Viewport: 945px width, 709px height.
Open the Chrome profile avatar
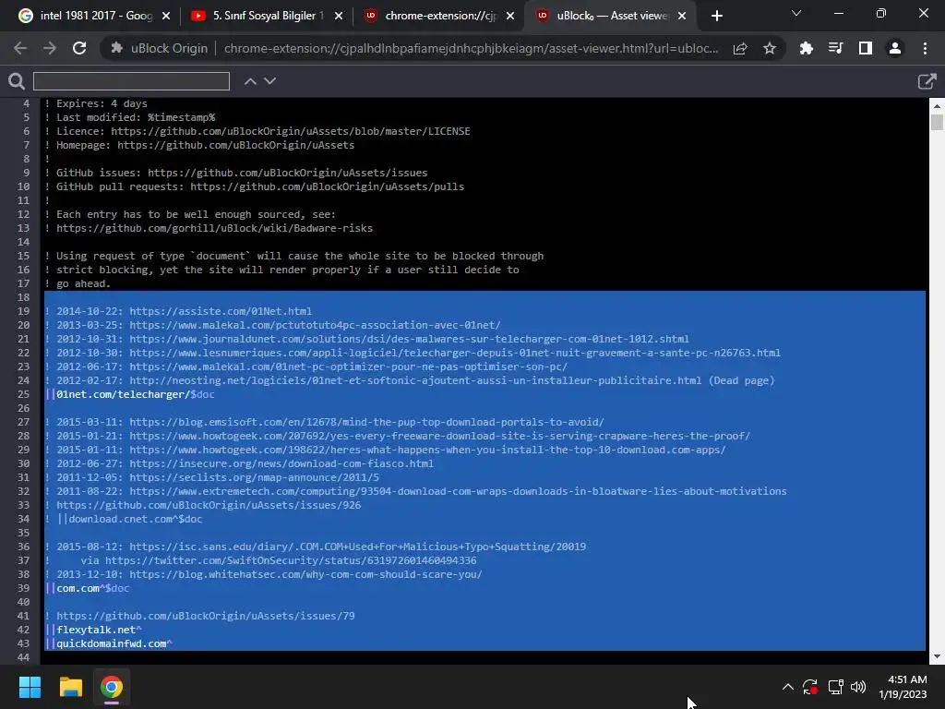[895, 48]
